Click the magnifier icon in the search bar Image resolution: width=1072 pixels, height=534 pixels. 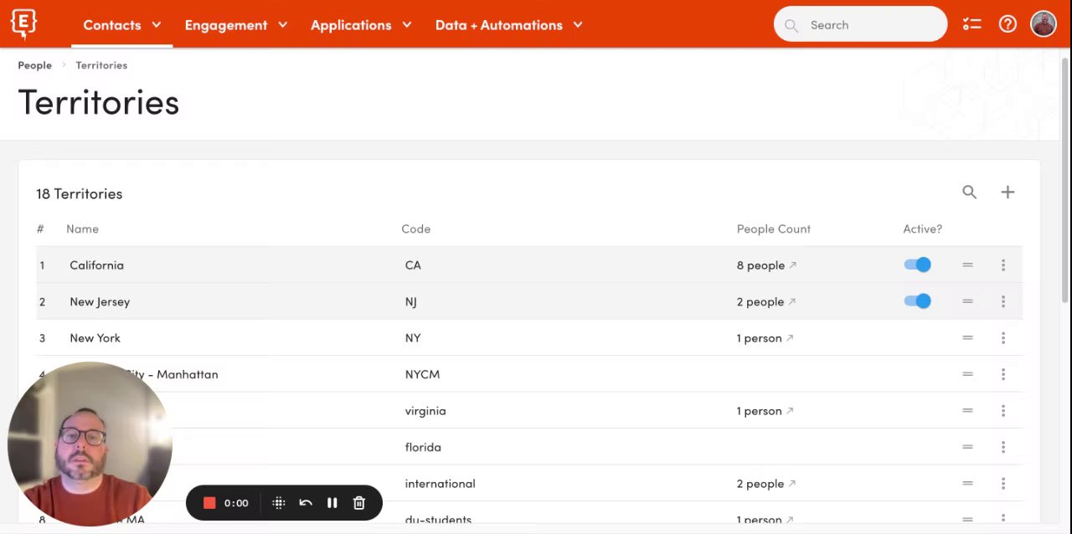click(x=791, y=25)
